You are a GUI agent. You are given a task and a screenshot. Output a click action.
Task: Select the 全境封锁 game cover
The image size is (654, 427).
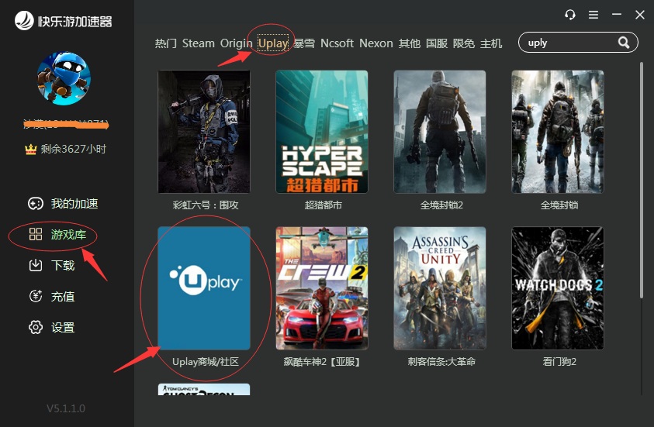pyautogui.click(x=558, y=132)
